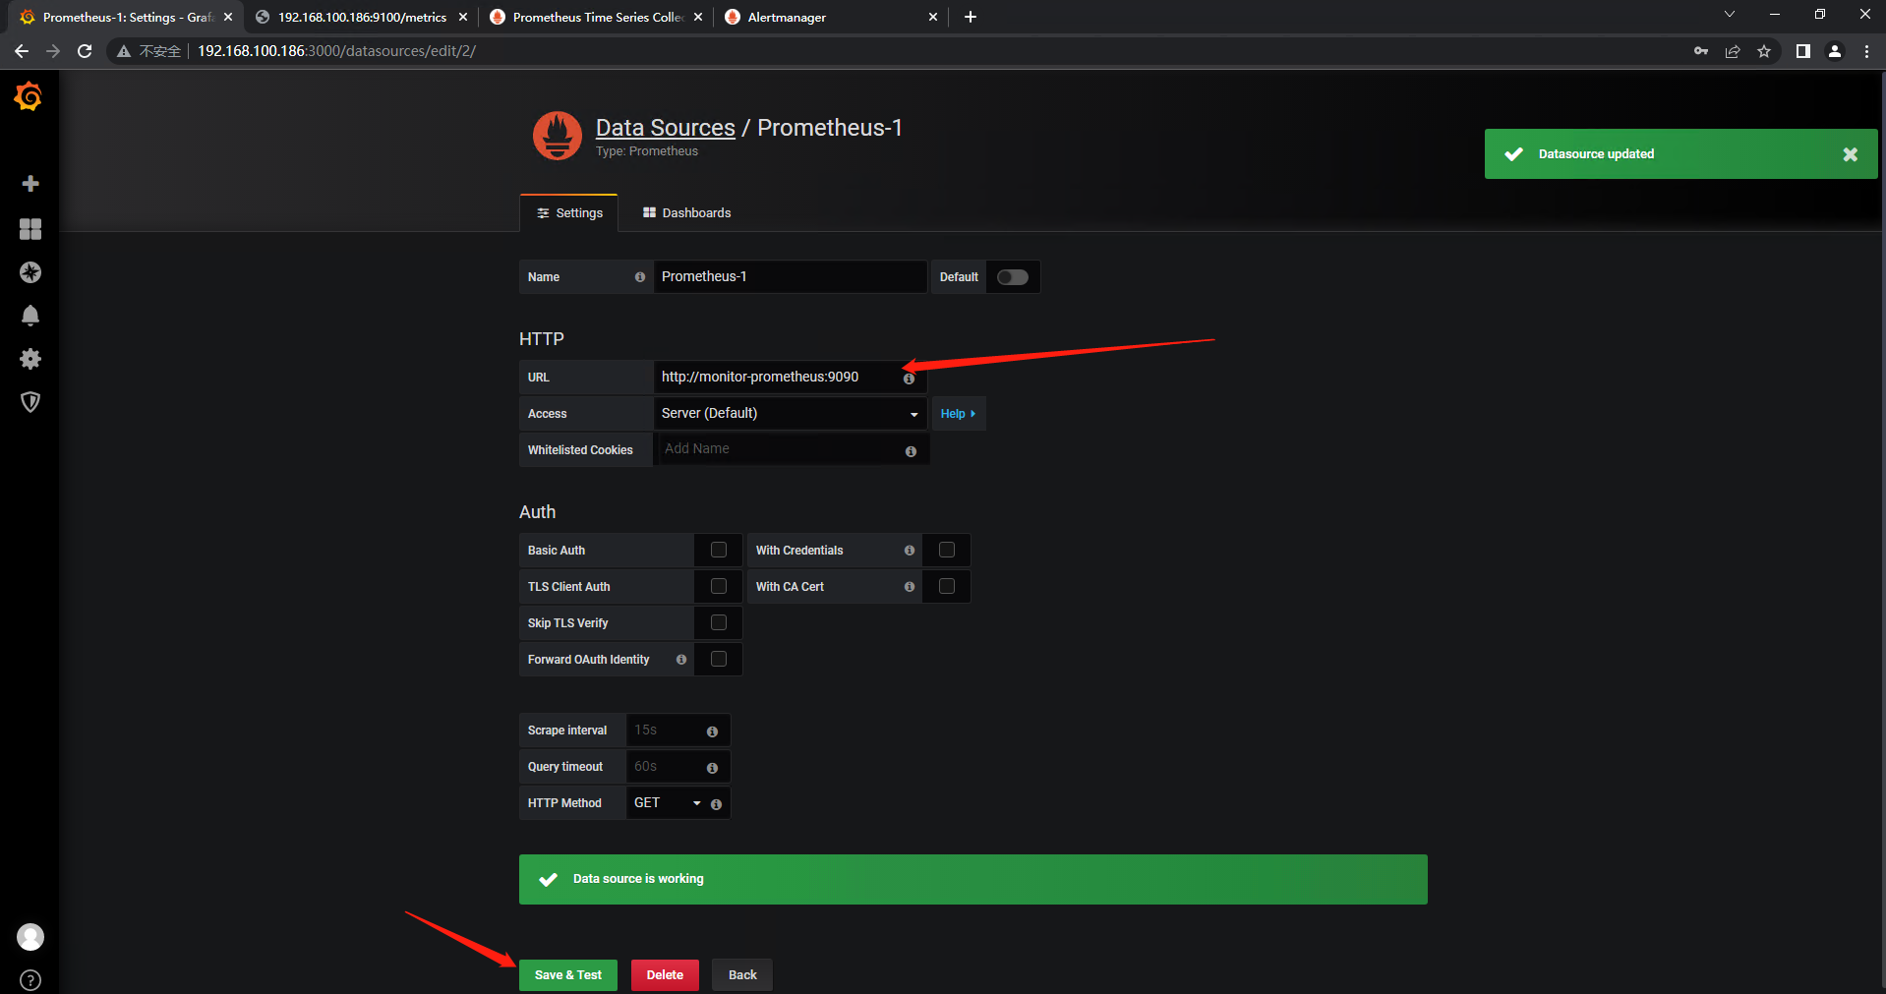Open the browser profile icon
Screen dimensions: 1886x994
tap(1835, 51)
